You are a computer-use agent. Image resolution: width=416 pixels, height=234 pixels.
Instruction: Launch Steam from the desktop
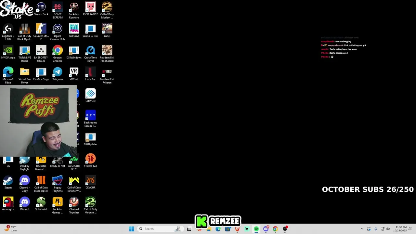click(8, 183)
